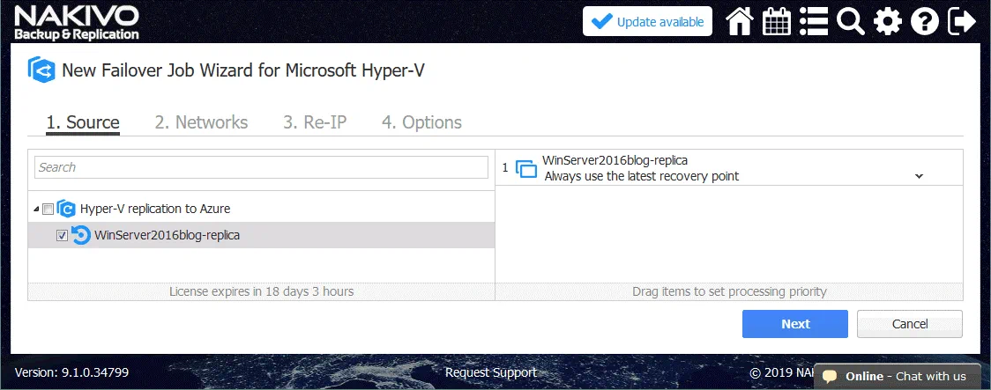Click the magnifying glass search icon
Image resolution: width=991 pixels, height=390 pixels.
pyautogui.click(x=850, y=22)
